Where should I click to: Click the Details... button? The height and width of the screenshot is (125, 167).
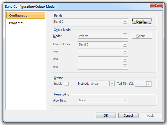click(142, 21)
